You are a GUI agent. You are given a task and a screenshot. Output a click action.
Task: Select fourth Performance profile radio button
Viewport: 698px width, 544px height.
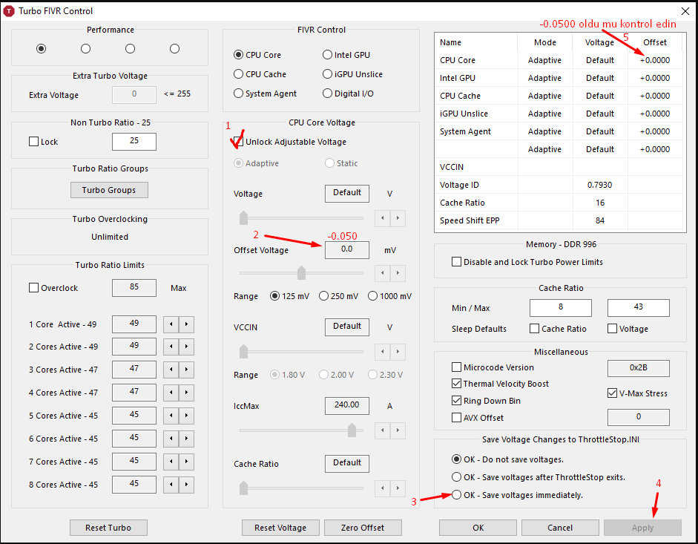tap(174, 48)
